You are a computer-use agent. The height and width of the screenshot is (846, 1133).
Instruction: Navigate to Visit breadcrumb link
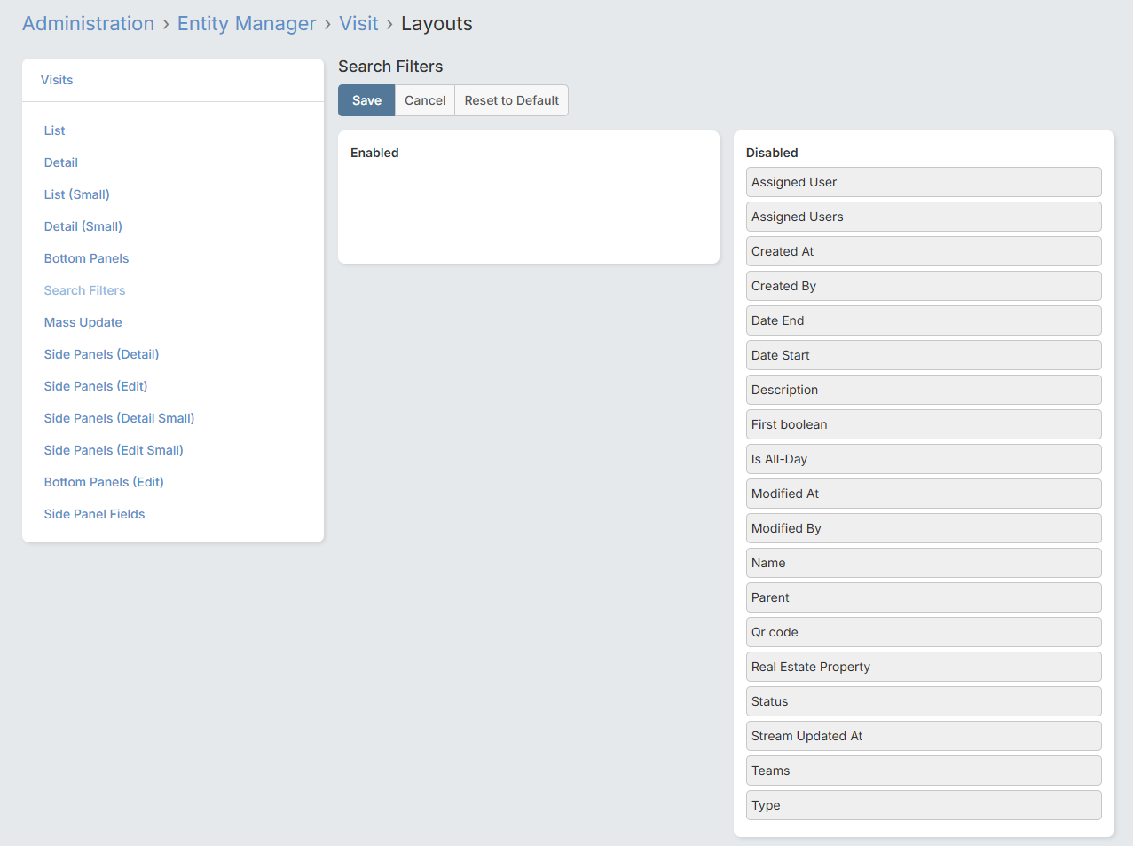(358, 24)
